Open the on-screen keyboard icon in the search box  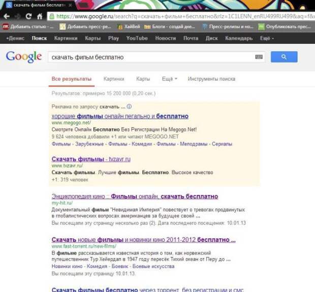259,57
